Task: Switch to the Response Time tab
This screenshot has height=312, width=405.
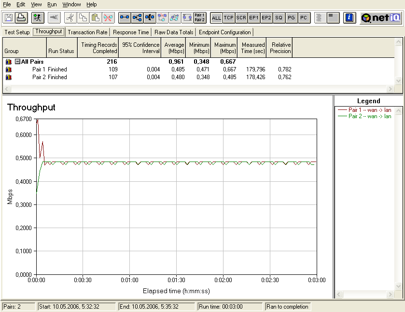Action: pos(131,32)
